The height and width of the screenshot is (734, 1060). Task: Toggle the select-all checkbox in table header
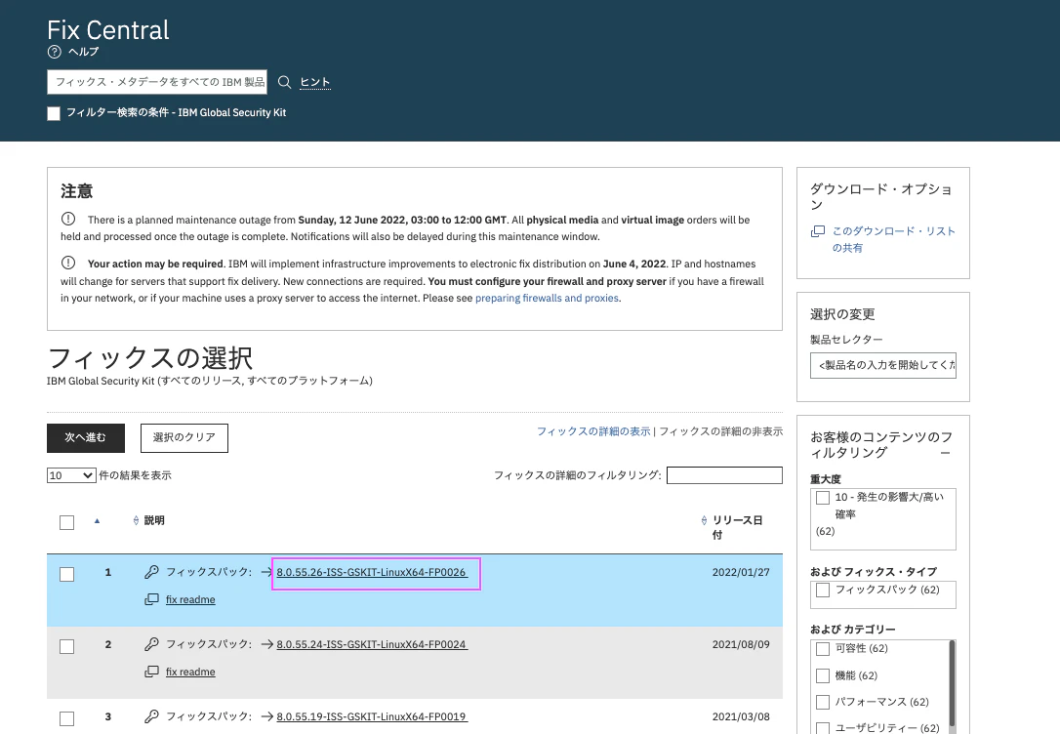(67, 522)
